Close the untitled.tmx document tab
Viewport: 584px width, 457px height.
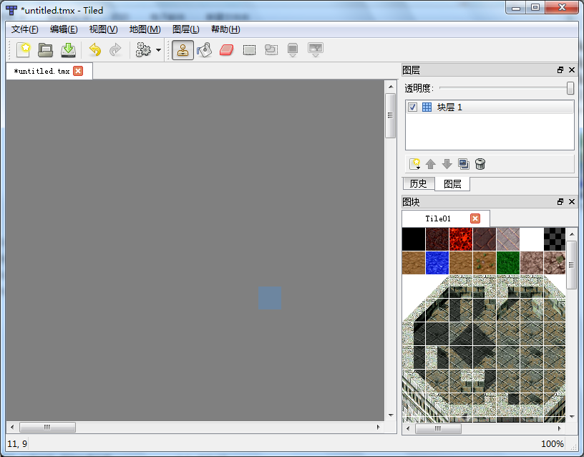(x=78, y=71)
